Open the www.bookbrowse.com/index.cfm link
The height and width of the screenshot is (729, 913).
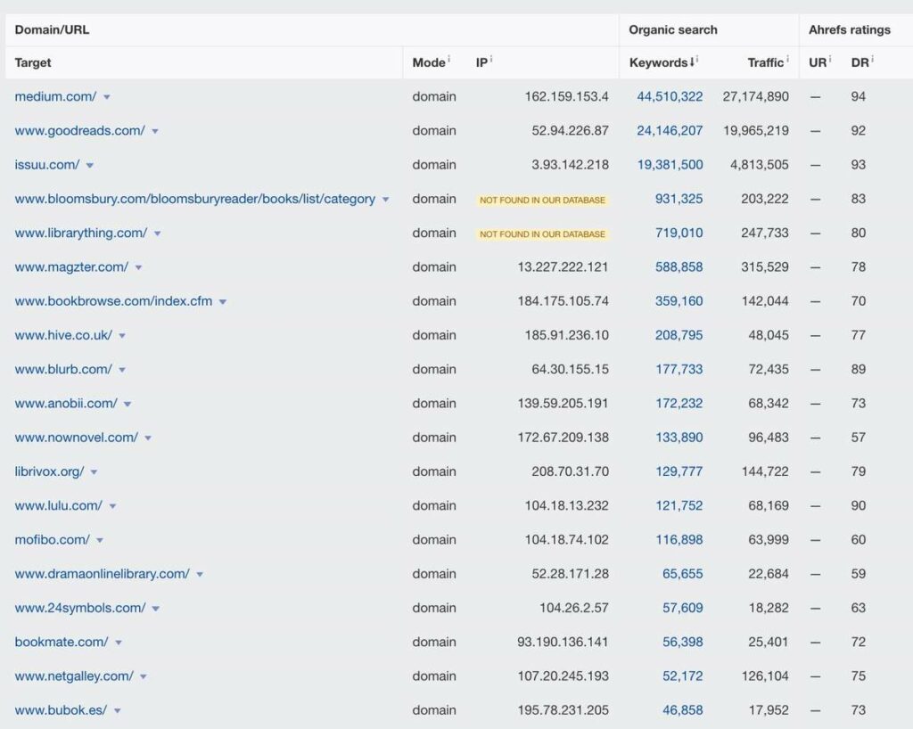(x=113, y=301)
